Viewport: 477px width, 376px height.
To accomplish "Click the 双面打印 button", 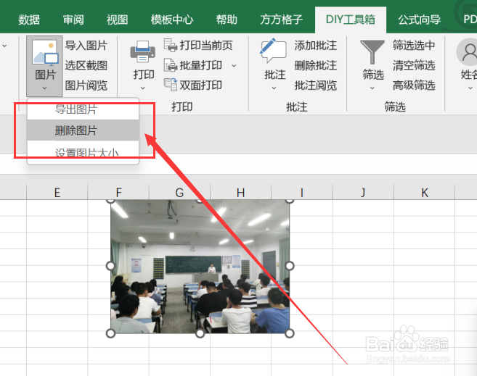I will tap(193, 85).
